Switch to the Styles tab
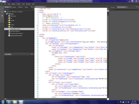This screenshot has width=139, height=104. [x=26, y=7]
